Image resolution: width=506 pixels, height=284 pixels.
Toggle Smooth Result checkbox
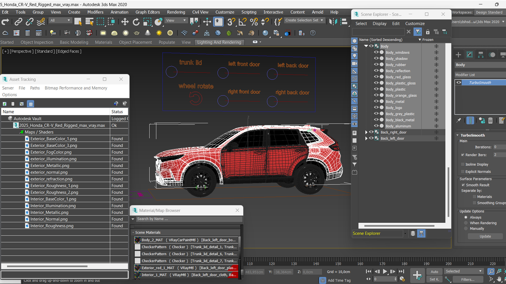[463, 185]
